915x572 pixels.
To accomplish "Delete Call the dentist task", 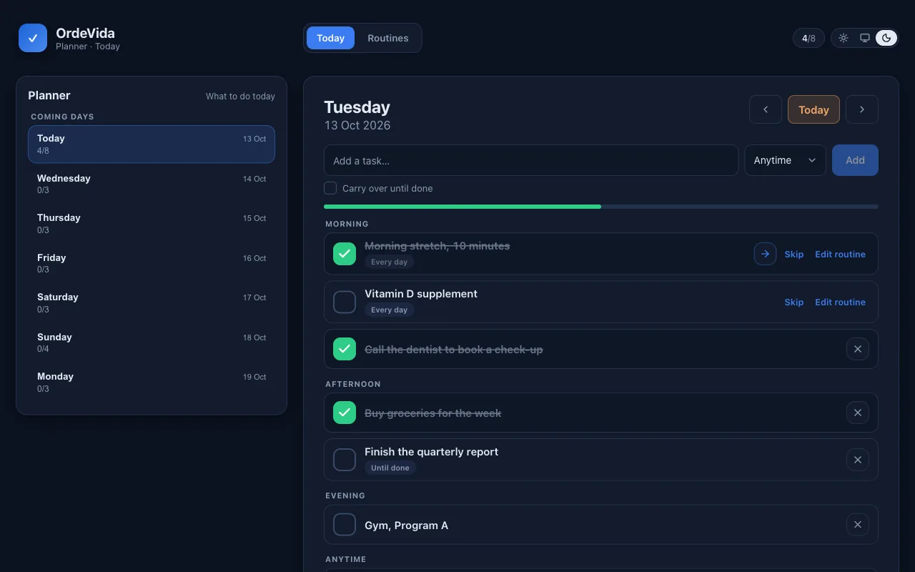I will click(858, 349).
